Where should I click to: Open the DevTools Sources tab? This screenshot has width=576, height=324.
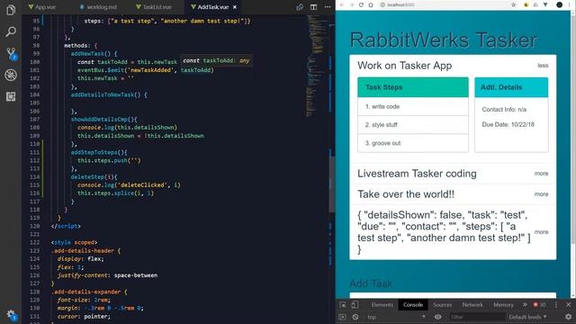[442, 305]
